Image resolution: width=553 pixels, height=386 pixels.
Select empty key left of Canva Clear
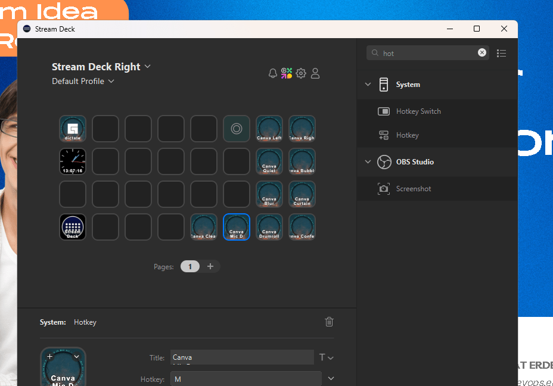171,227
